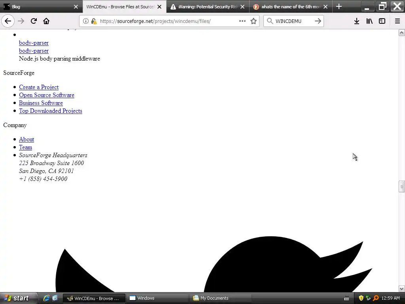Click the page scrollbar down arrow
405x304 pixels.
(x=401, y=289)
